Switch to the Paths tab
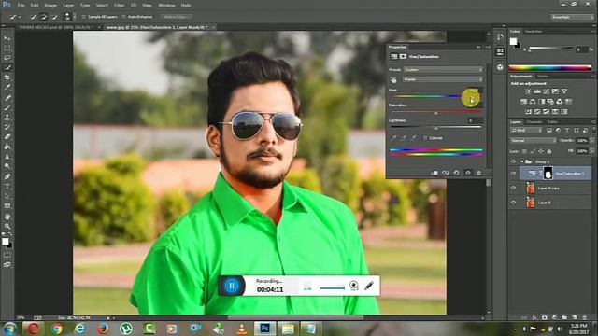 click(x=552, y=122)
